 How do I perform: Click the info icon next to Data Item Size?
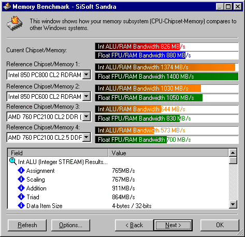pos(21,205)
